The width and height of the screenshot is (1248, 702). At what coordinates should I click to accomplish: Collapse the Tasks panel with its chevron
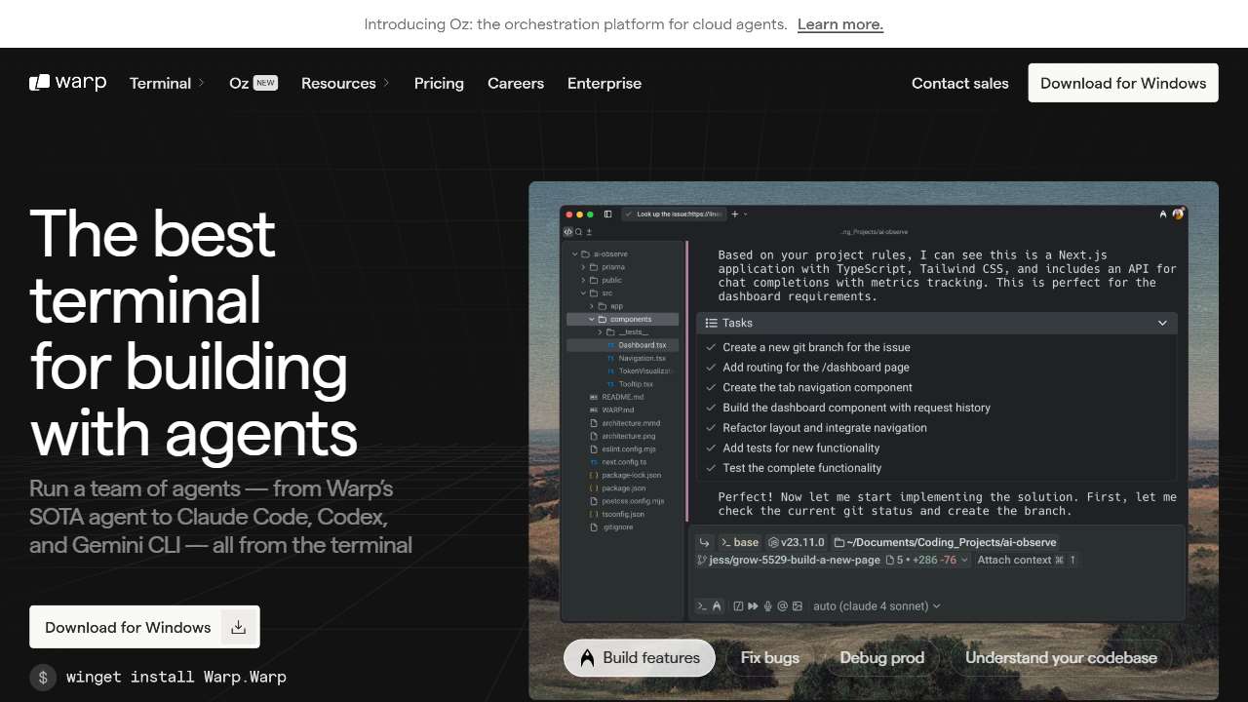pos(1162,323)
